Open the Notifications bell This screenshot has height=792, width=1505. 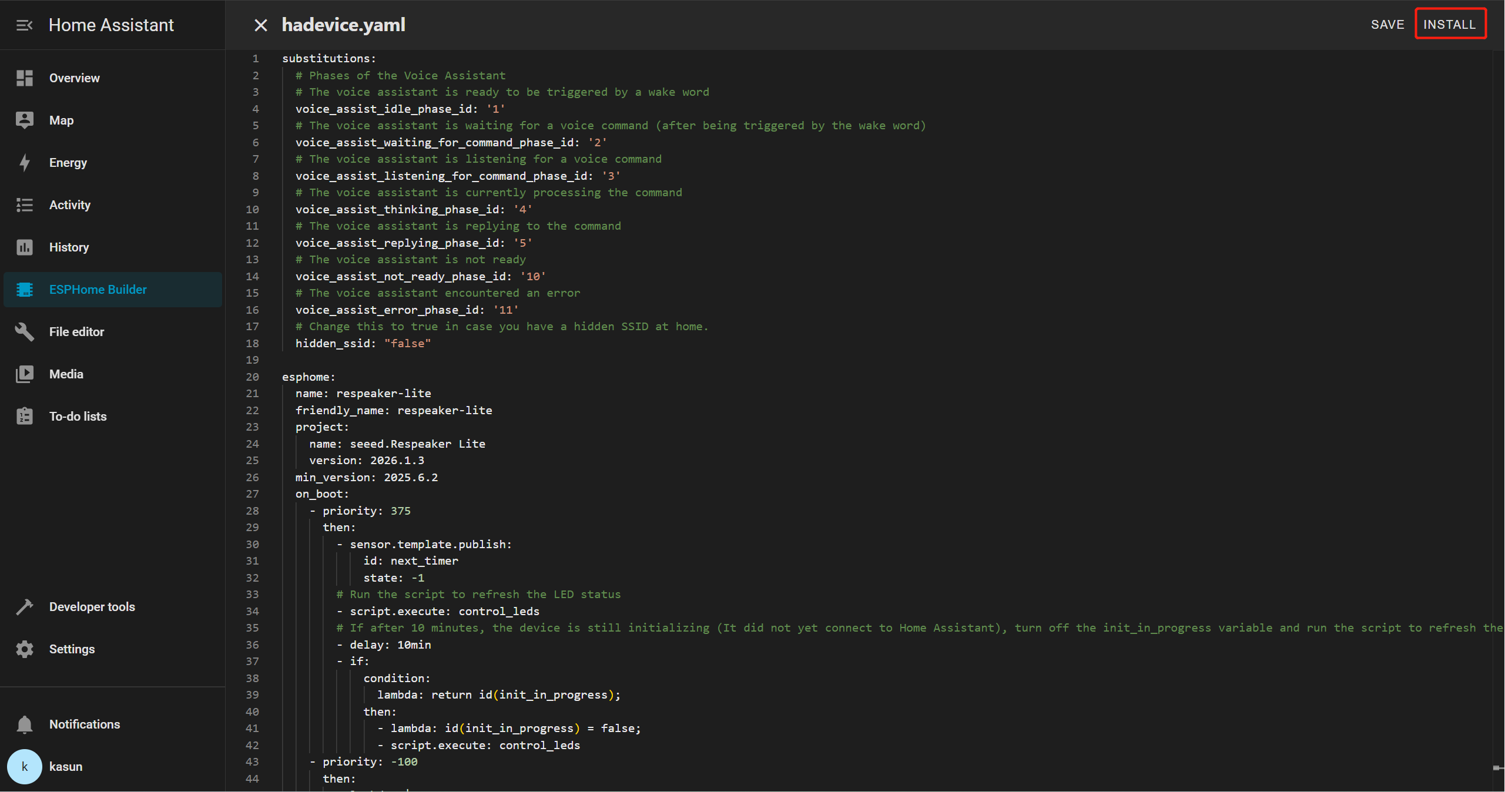point(25,724)
